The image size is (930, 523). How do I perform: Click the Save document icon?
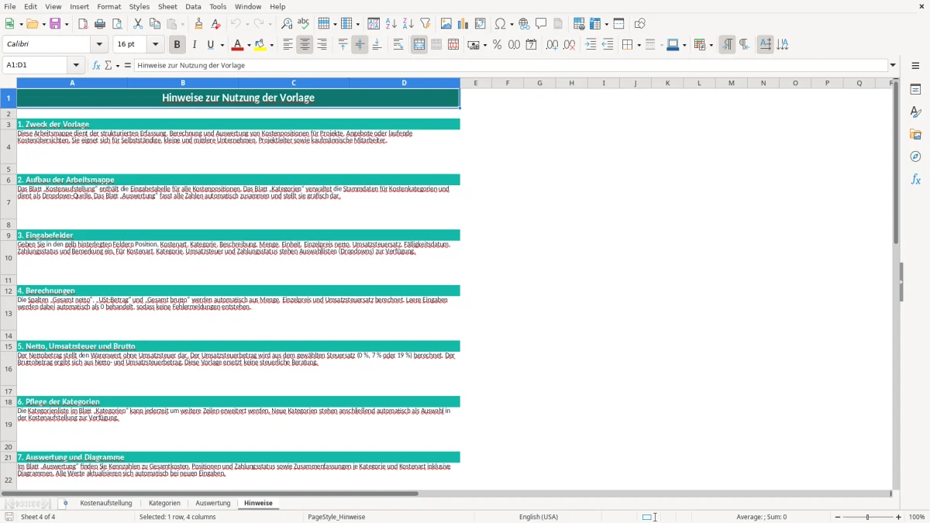55,24
